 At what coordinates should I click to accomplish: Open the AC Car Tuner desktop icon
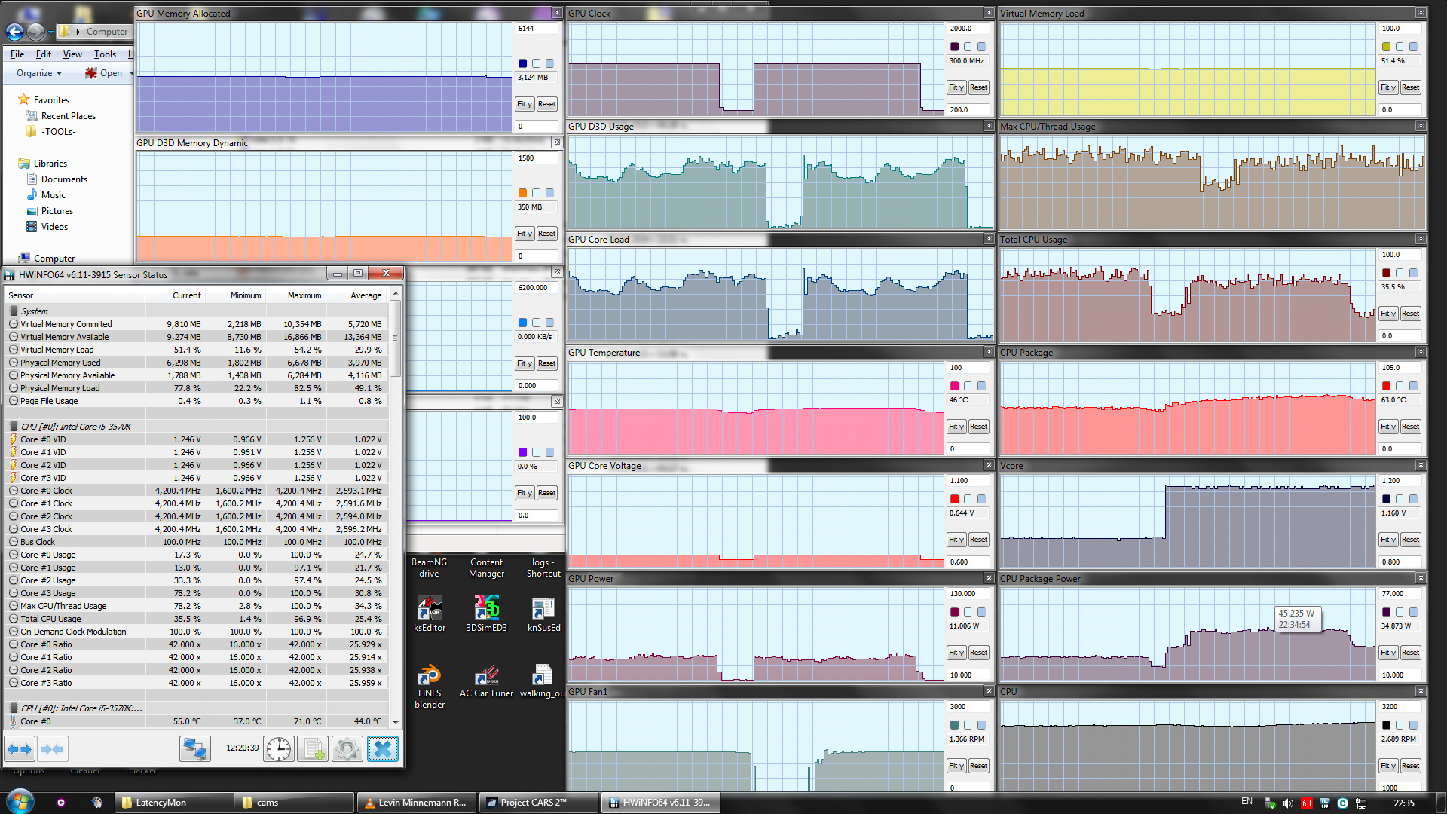pos(487,681)
